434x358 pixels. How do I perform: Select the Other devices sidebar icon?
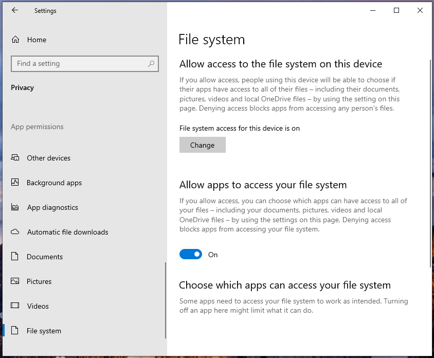(14, 158)
